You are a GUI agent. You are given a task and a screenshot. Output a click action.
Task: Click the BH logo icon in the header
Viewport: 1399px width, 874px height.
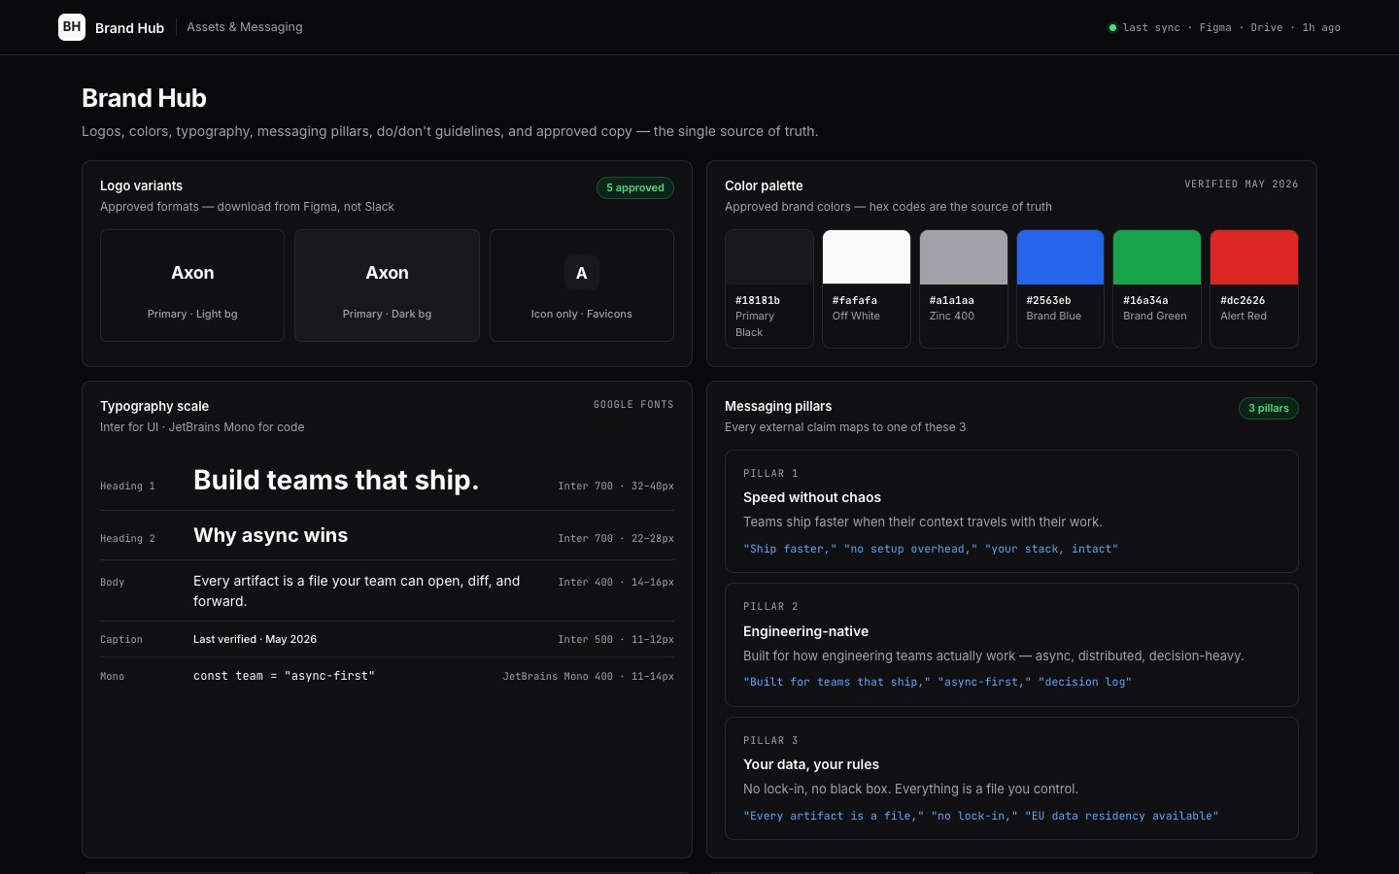point(72,27)
